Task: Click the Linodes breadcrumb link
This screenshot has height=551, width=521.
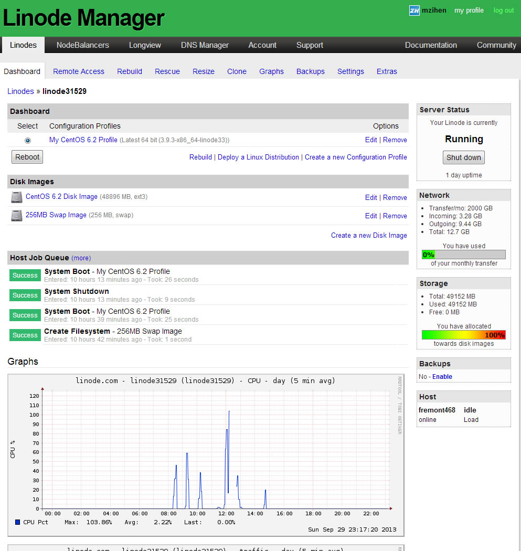Action: (21, 91)
